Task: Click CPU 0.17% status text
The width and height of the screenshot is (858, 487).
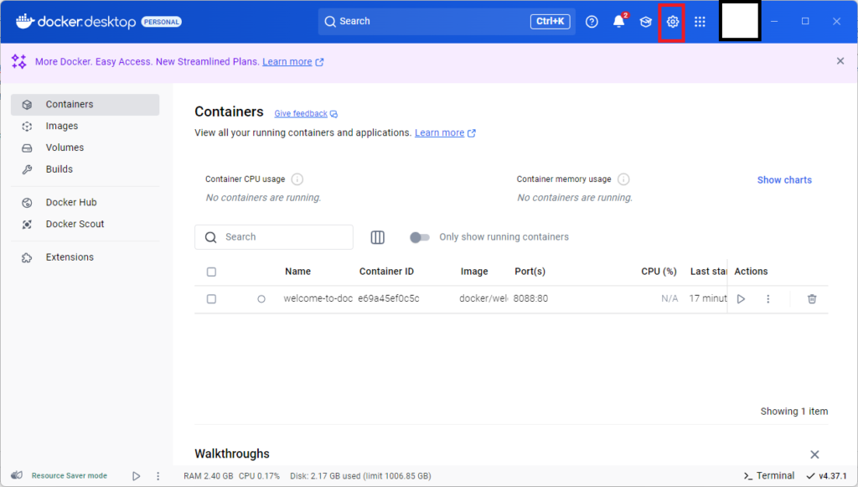Action: pyautogui.click(x=259, y=475)
